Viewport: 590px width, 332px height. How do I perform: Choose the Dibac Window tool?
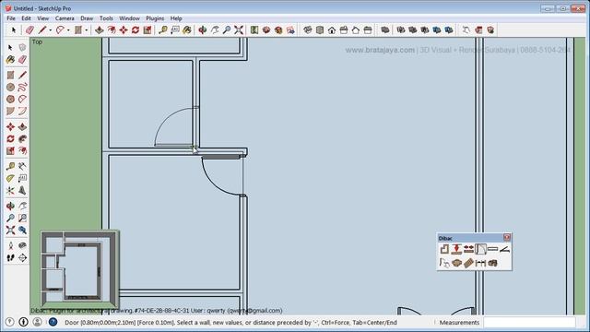point(492,249)
